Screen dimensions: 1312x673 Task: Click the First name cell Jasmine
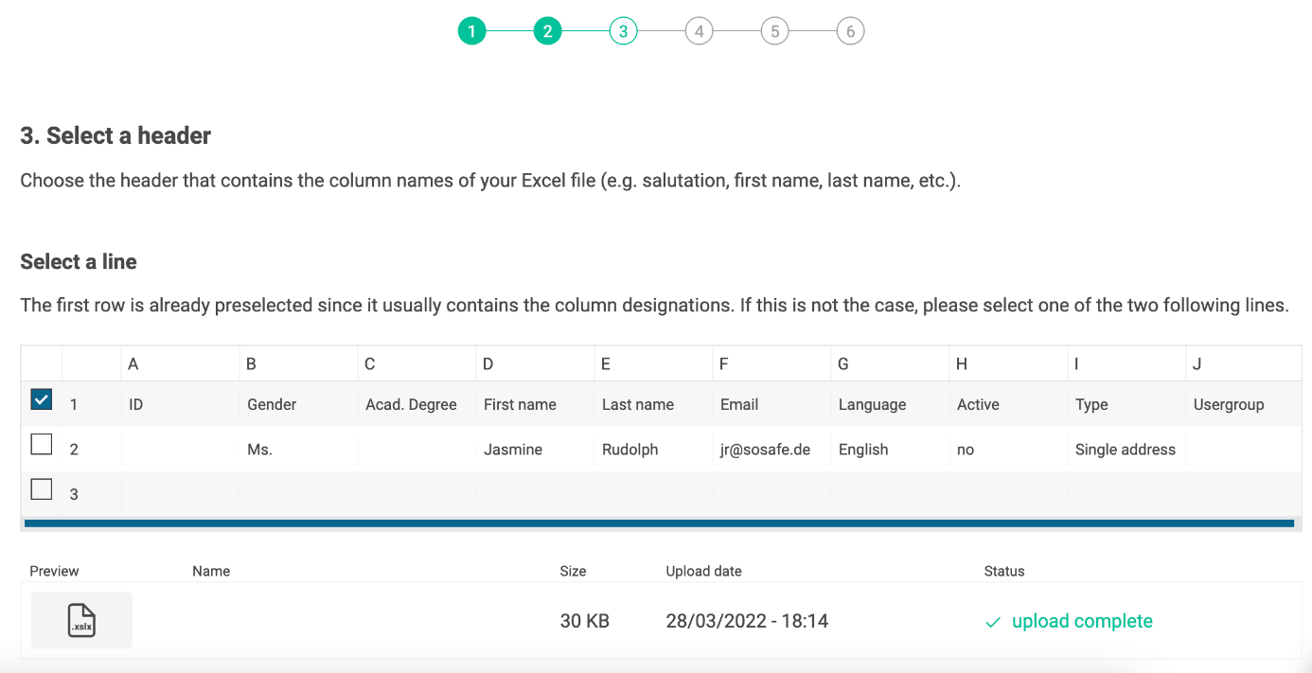tap(513, 450)
